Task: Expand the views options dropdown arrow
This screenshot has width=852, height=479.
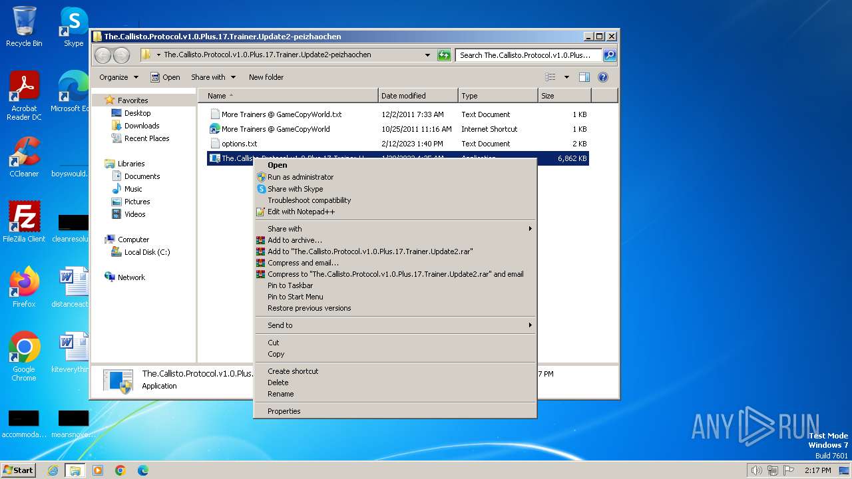Action: pyautogui.click(x=566, y=77)
